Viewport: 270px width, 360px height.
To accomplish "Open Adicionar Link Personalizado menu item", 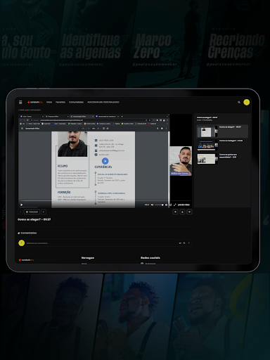I will (103, 102).
